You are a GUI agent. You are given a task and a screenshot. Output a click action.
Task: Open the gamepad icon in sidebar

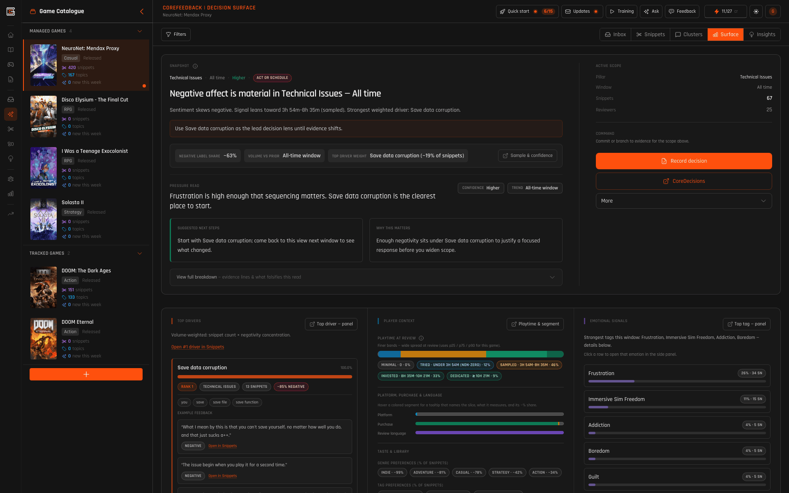pyautogui.click(x=11, y=65)
